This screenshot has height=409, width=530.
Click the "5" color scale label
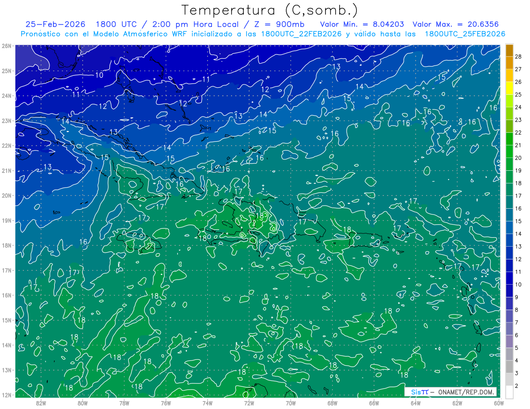point(517,348)
